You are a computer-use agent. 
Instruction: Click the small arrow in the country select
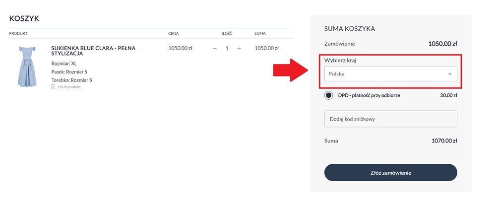tap(449, 74)
